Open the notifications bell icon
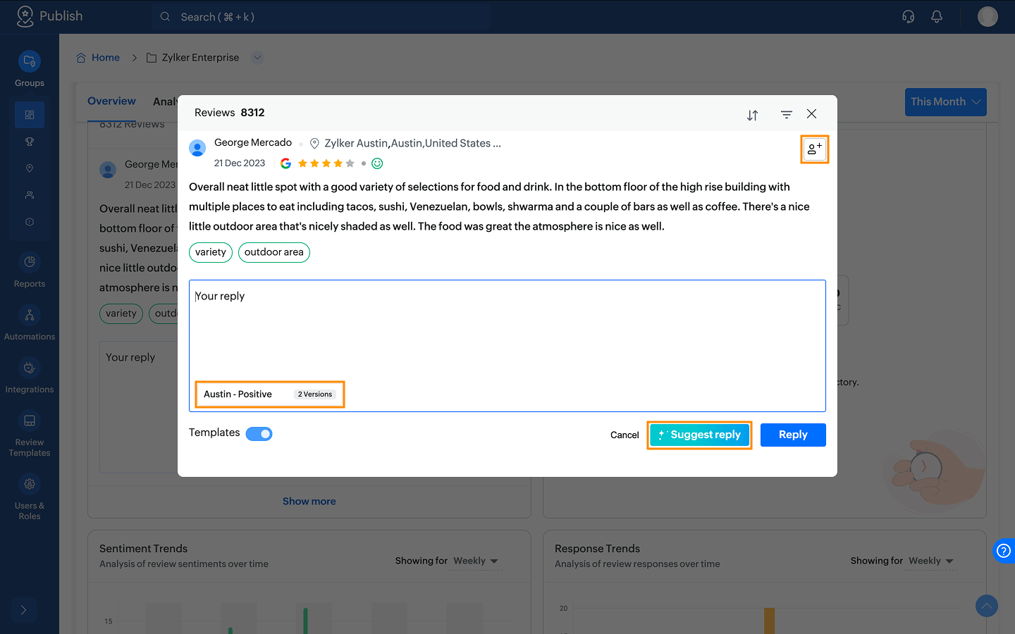The width and height of the screenshot is (1015, 634). 937,16
